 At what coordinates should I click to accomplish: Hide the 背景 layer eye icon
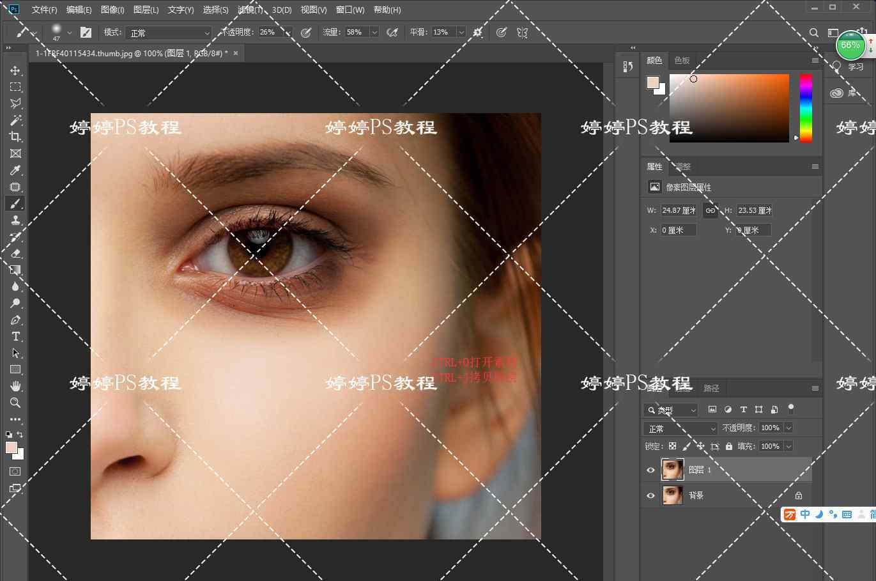click(650, 495)
